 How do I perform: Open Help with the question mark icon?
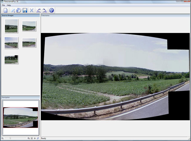click(51, 10)
